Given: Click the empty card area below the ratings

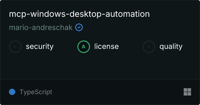Looking at the screenshot, I should (x=100, y=66).
